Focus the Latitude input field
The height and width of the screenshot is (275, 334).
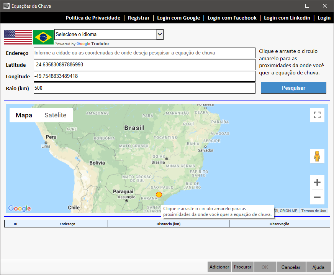[x=144, y=65]
